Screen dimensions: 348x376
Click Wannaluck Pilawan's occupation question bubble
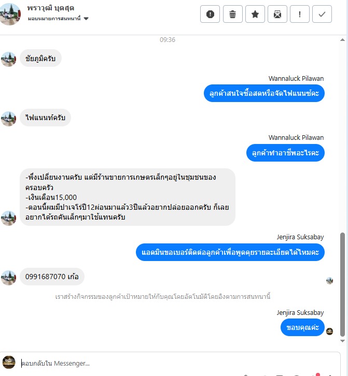285,153
